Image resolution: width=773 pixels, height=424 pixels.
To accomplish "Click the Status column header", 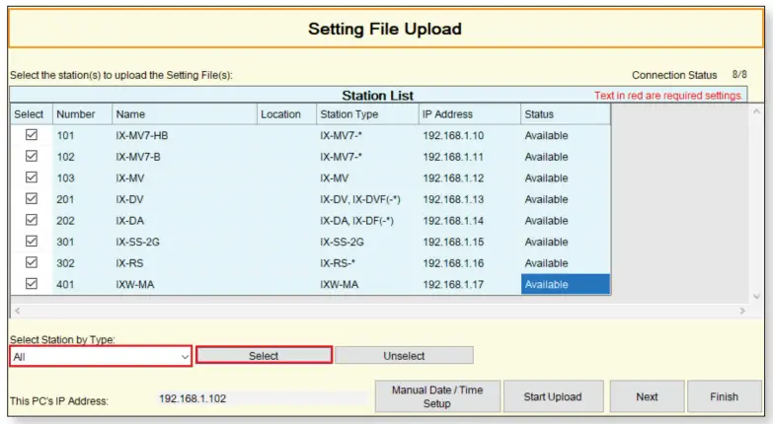I will tap(566, 114).
